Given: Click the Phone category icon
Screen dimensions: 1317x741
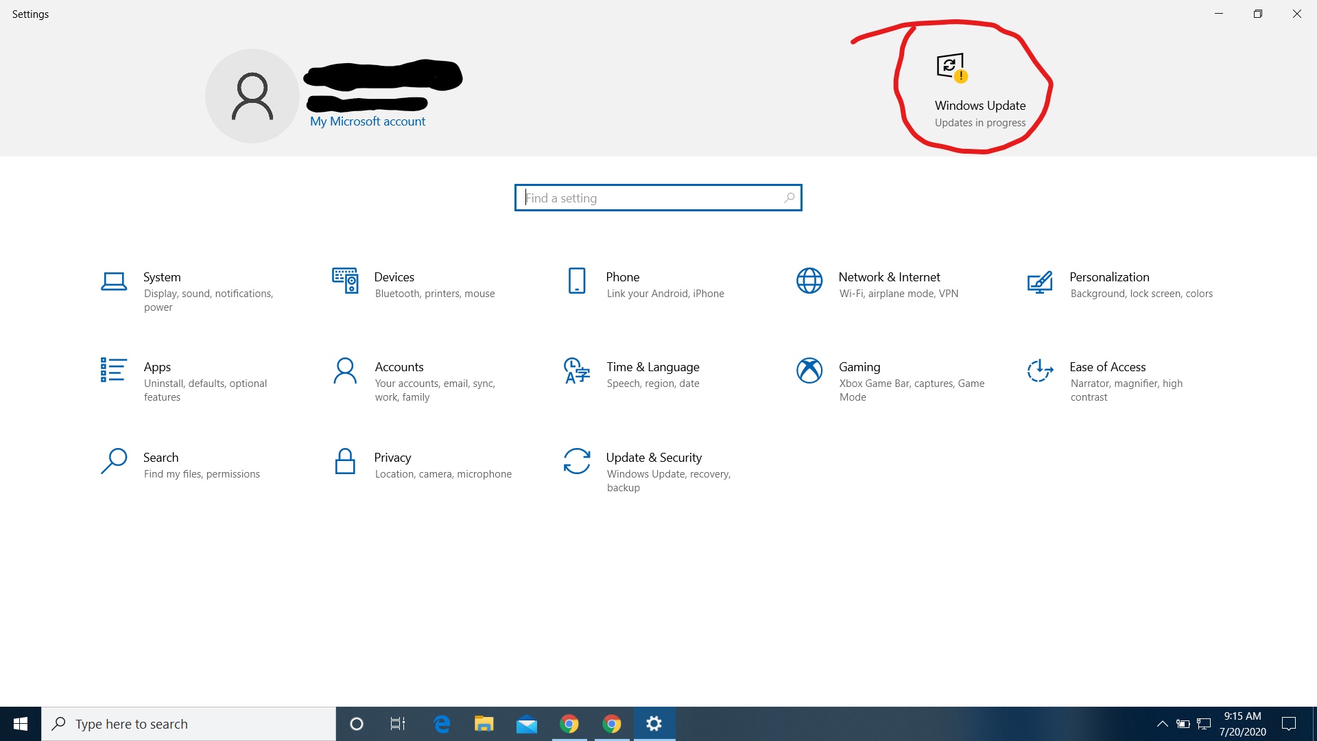Looking at the screenshot, I should (x=577, y=281).
